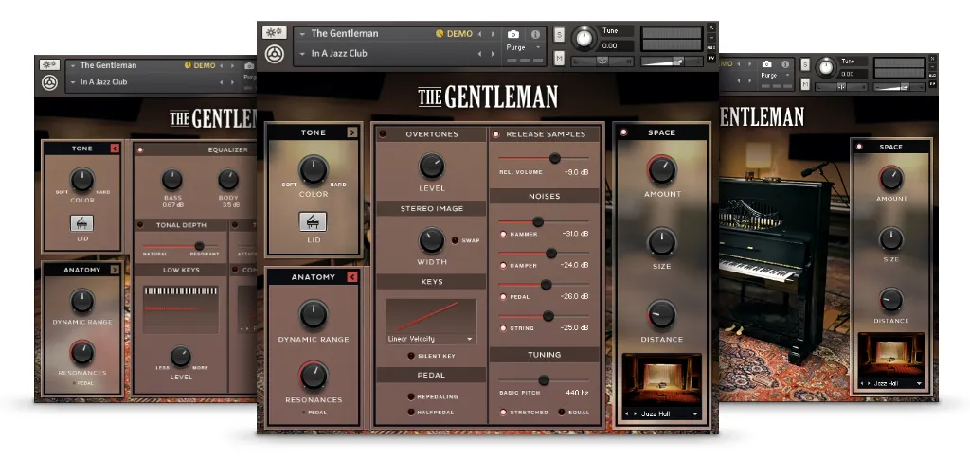Viewport: 970px width, 457px height.
Task: Select EQUAL tuning in center window
Action: click(562, 412)
